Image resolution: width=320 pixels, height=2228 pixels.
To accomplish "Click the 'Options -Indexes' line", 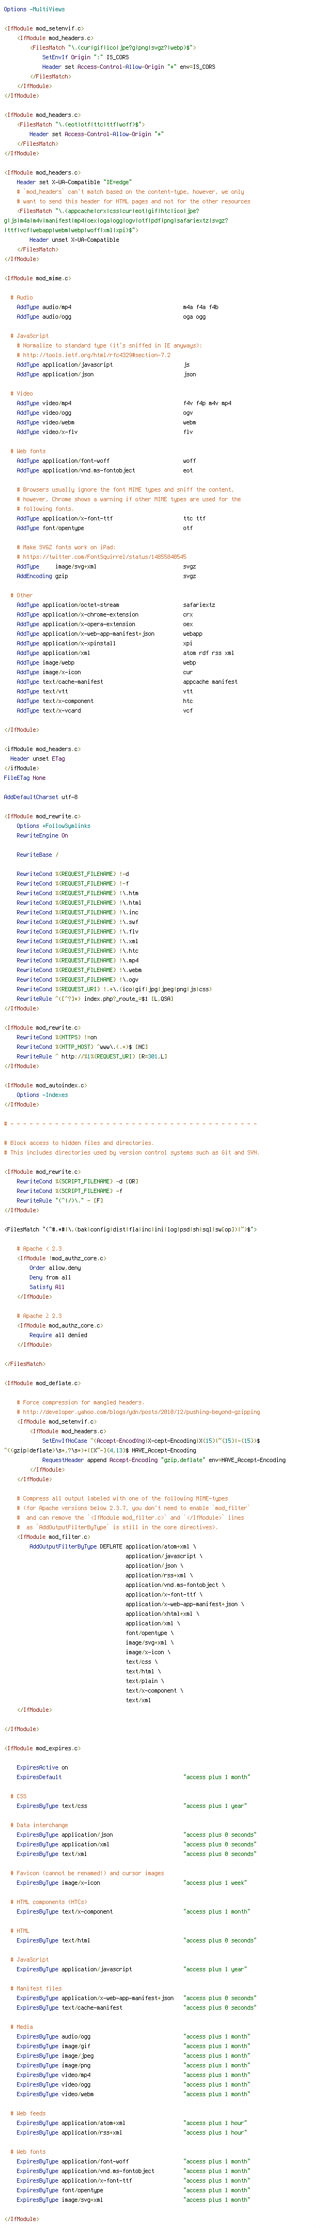I will pos(42,1095).
